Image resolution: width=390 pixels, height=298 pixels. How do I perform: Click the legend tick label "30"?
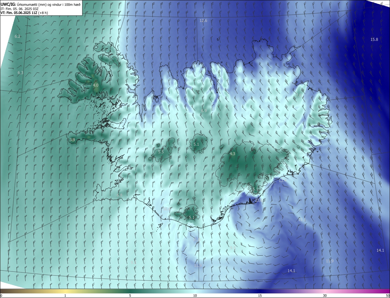point(325,296)
